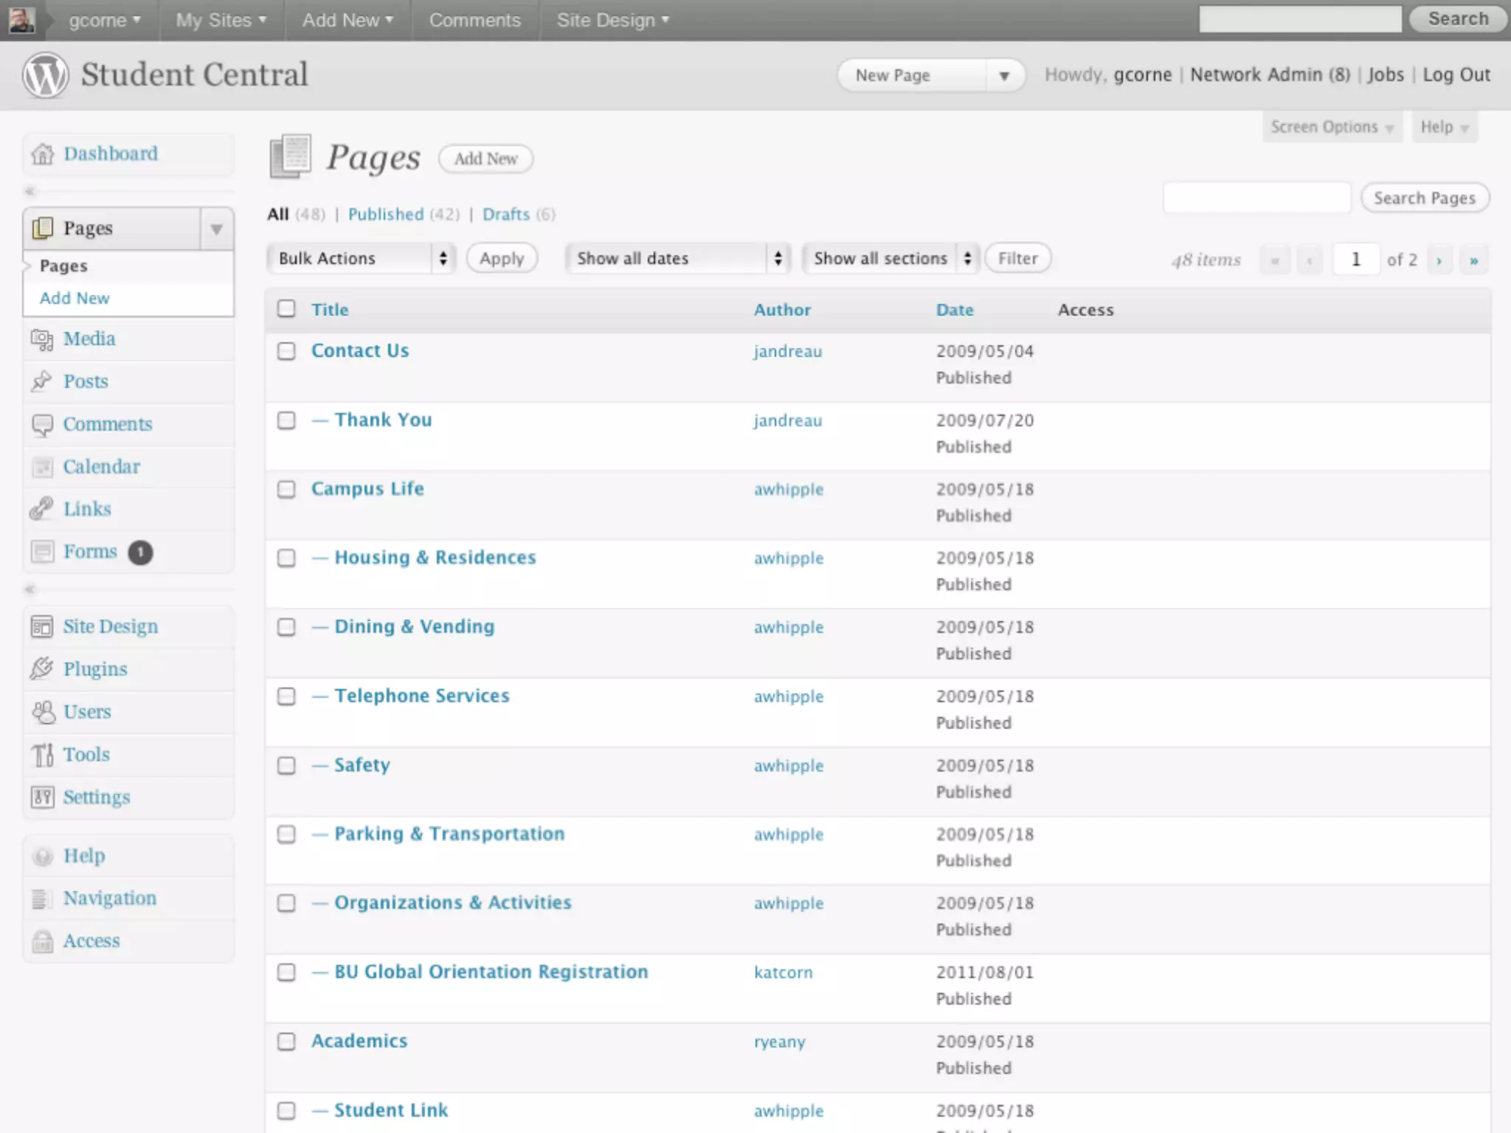Switch to the Drafts filter tab
The width and height of the screenshot is (1511, 1133).
click(x=506, y=215)
